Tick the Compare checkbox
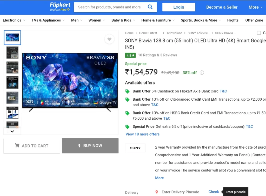 (x=259, y=33)
